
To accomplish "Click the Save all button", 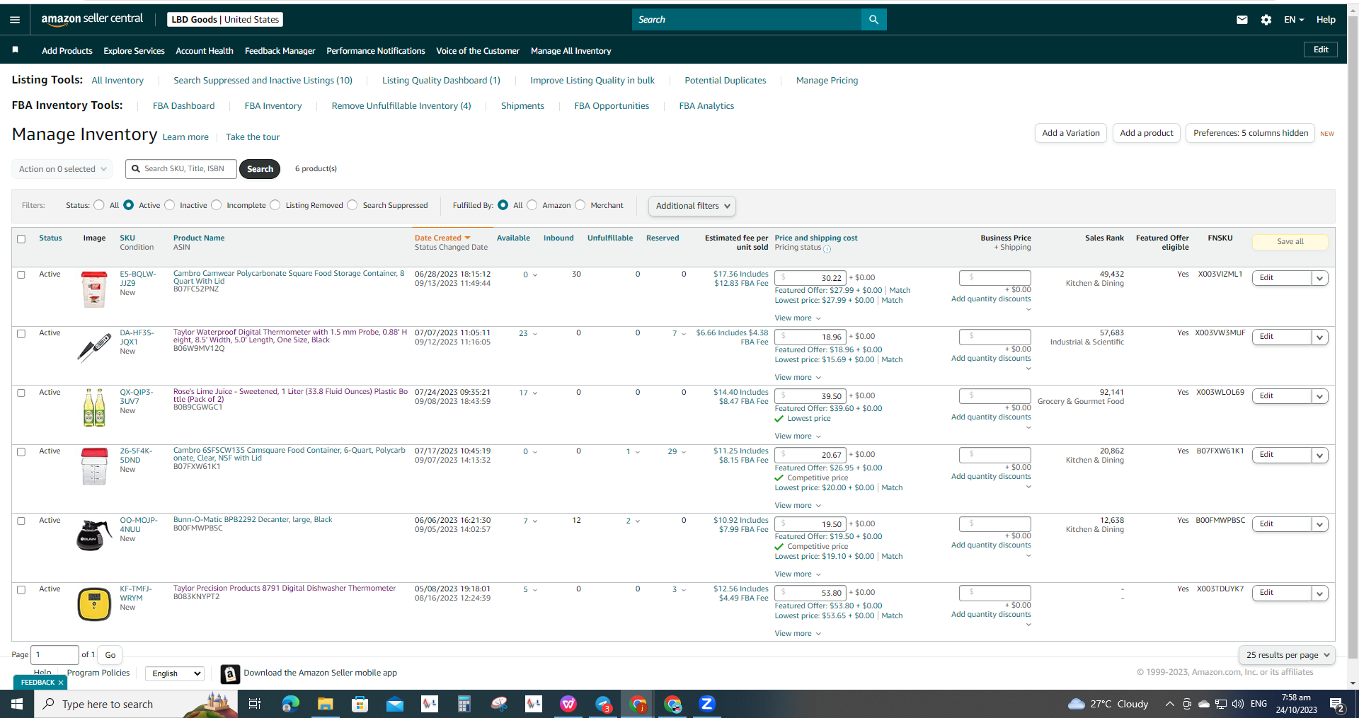I will (1290, 242).
